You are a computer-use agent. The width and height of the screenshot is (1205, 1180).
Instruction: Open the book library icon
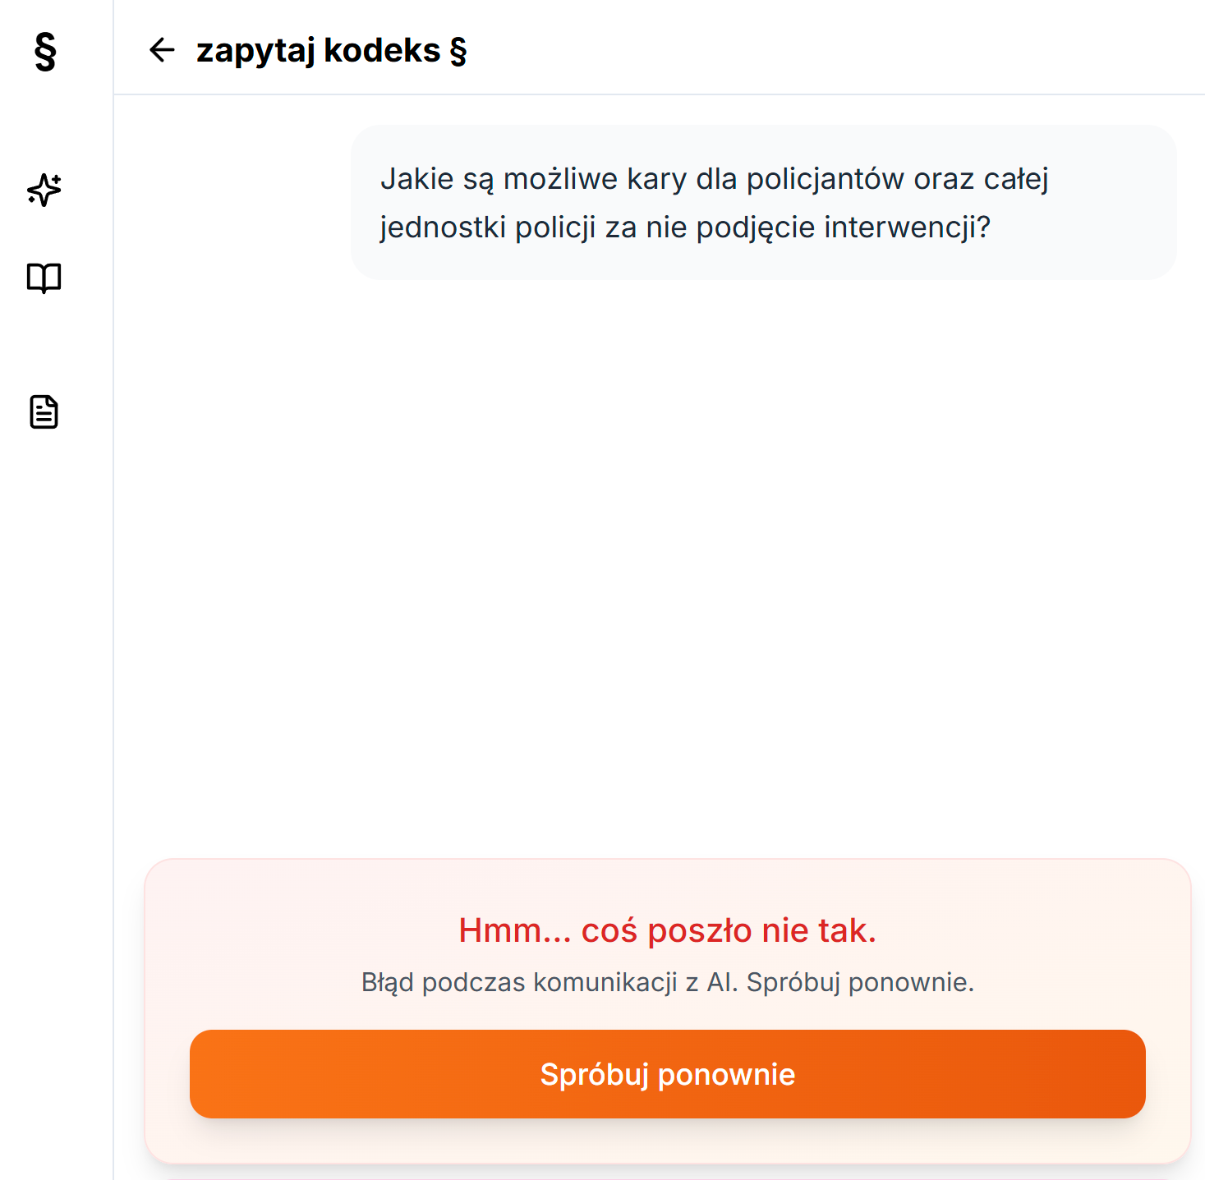(x=44, y=278)
